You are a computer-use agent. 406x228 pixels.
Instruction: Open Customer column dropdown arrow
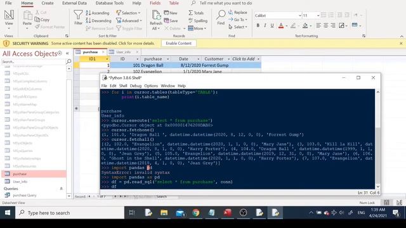click(x=228, y=59)
